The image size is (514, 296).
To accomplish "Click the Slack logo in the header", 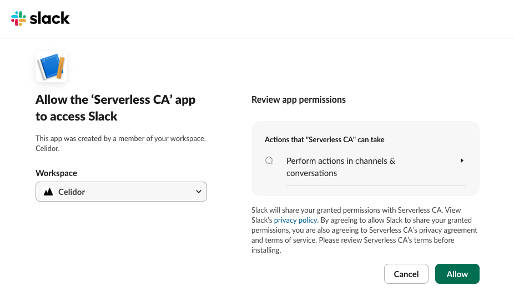I will 41,18.
